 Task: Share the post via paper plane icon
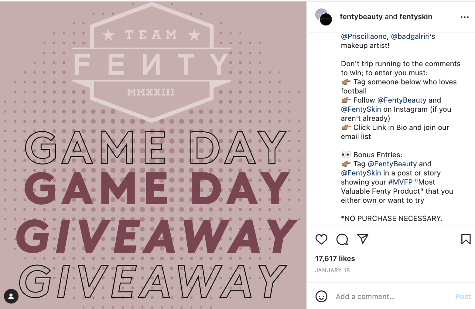(363, 239)
